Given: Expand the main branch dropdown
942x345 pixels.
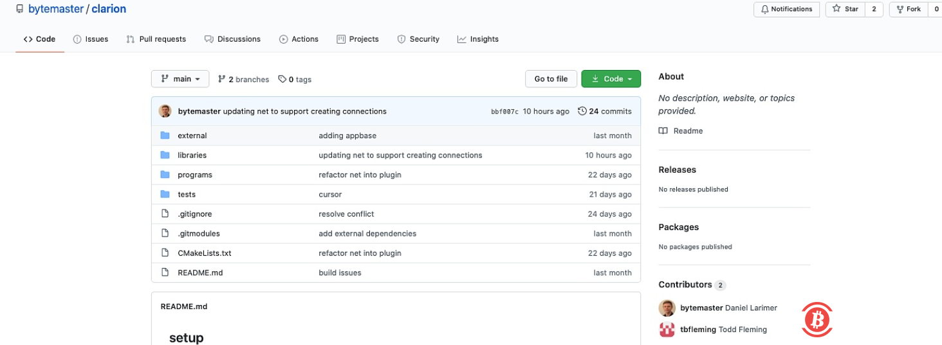Looking at the screenshot, I should tap(180, 79).
